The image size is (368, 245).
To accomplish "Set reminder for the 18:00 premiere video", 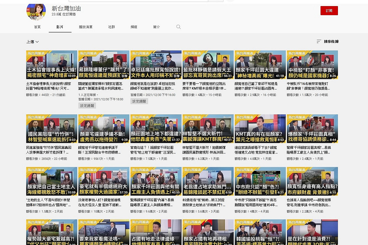I will (87, 105).
